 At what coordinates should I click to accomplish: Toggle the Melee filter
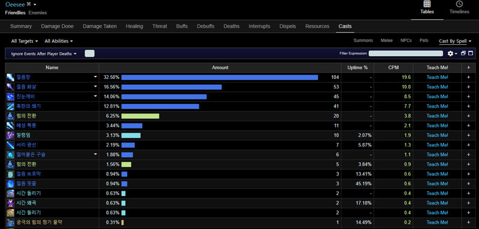tap(387, 41)
